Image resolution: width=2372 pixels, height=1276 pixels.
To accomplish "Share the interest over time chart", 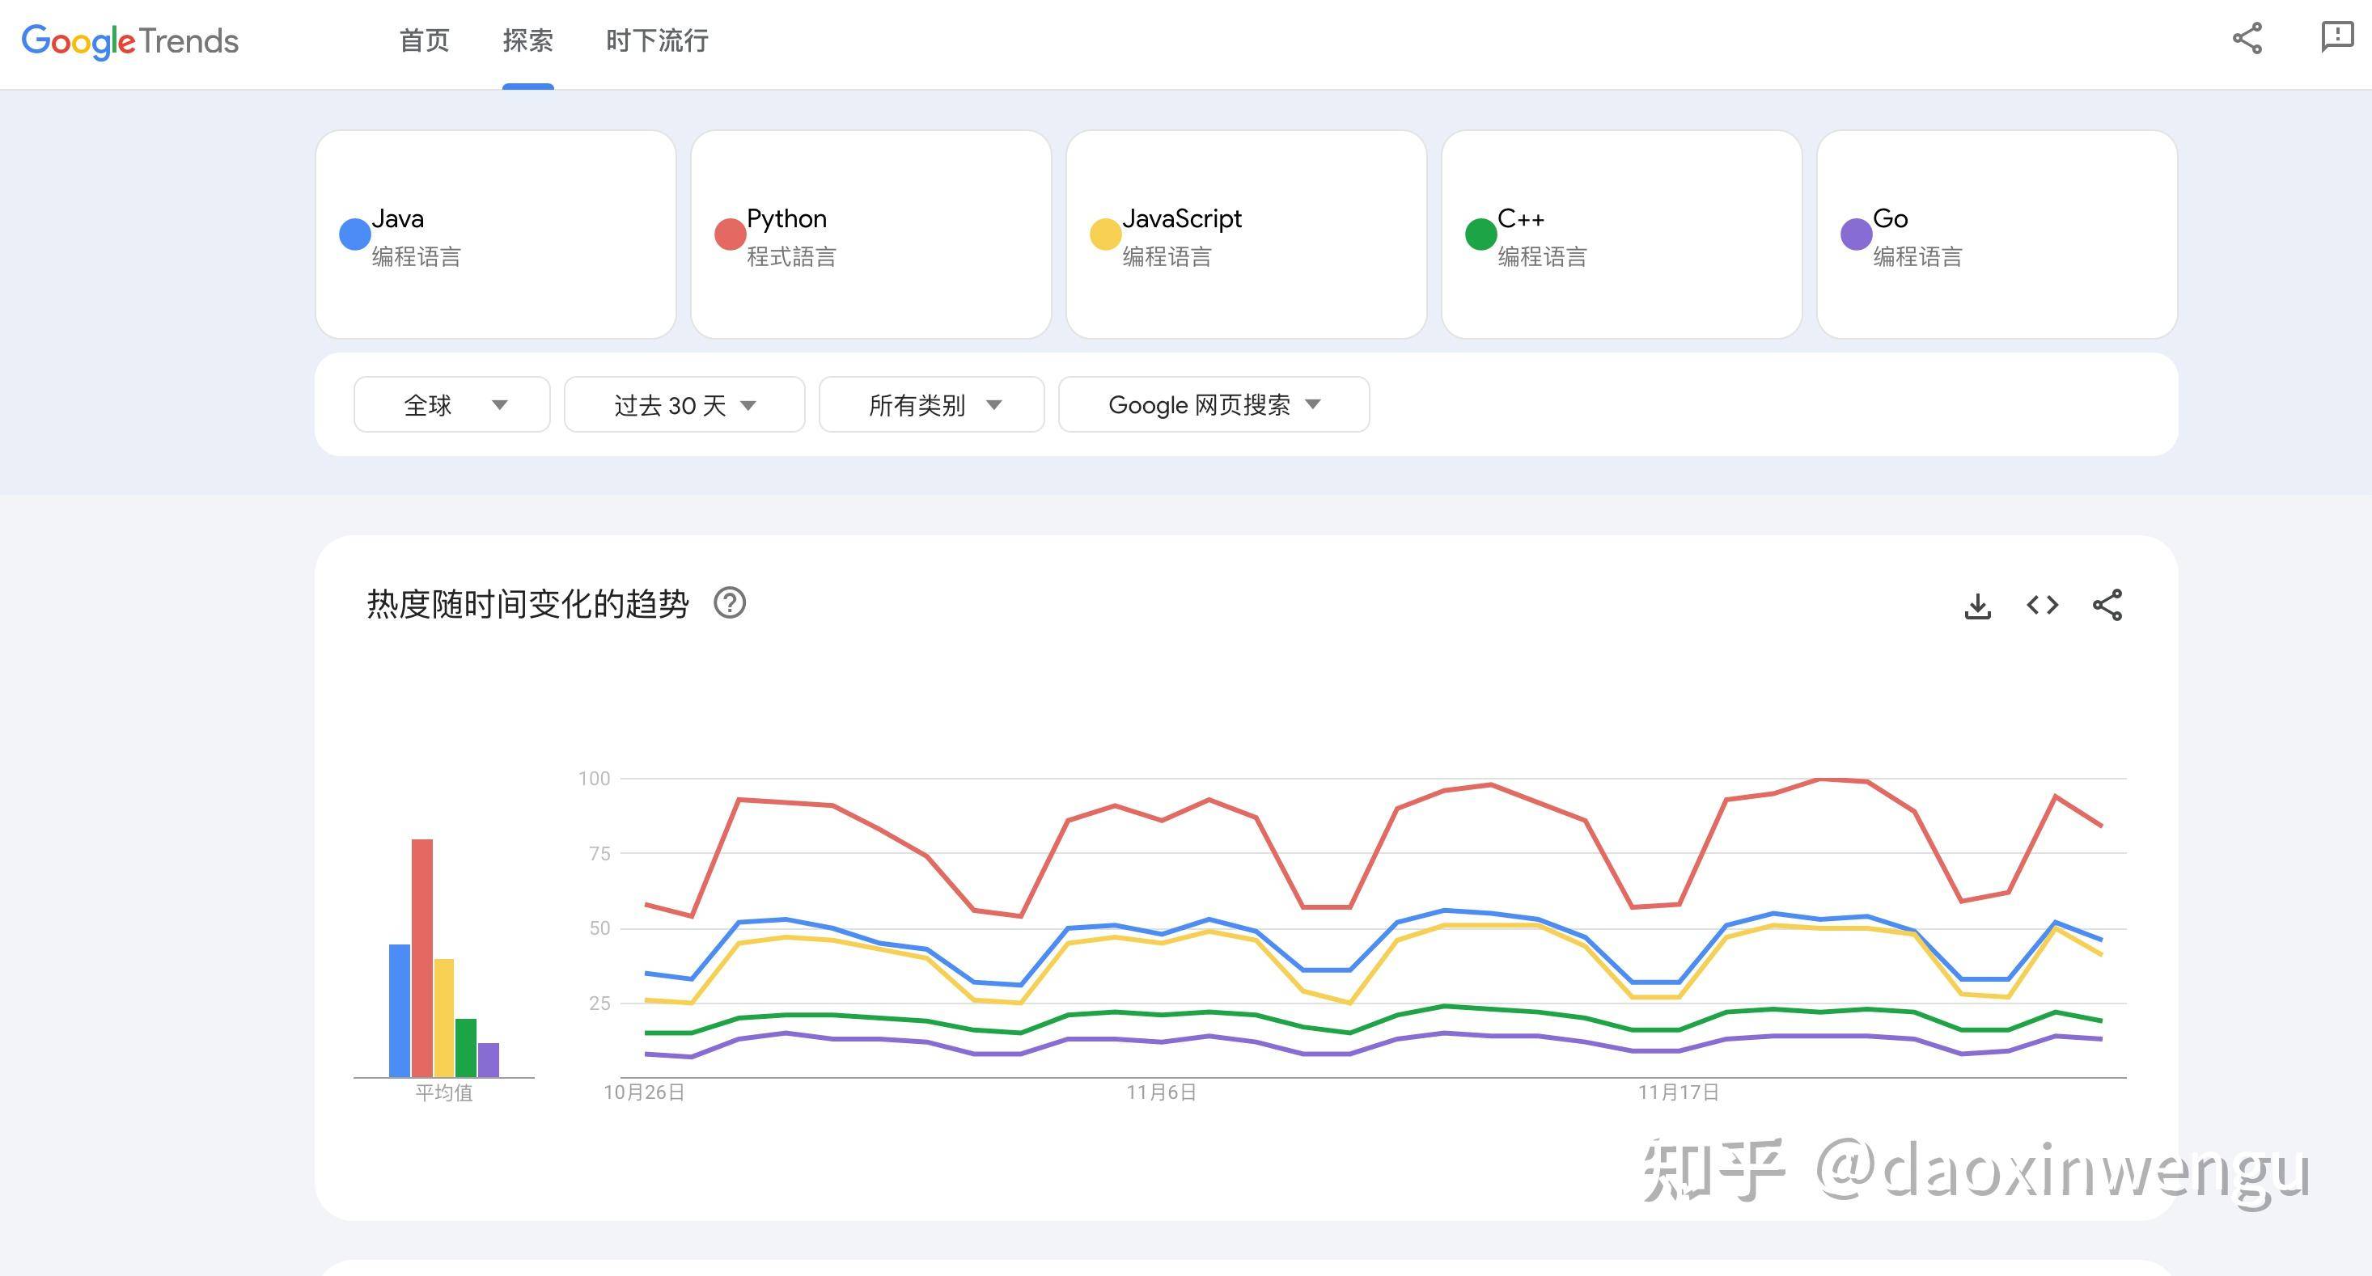I will (2107, 605).
